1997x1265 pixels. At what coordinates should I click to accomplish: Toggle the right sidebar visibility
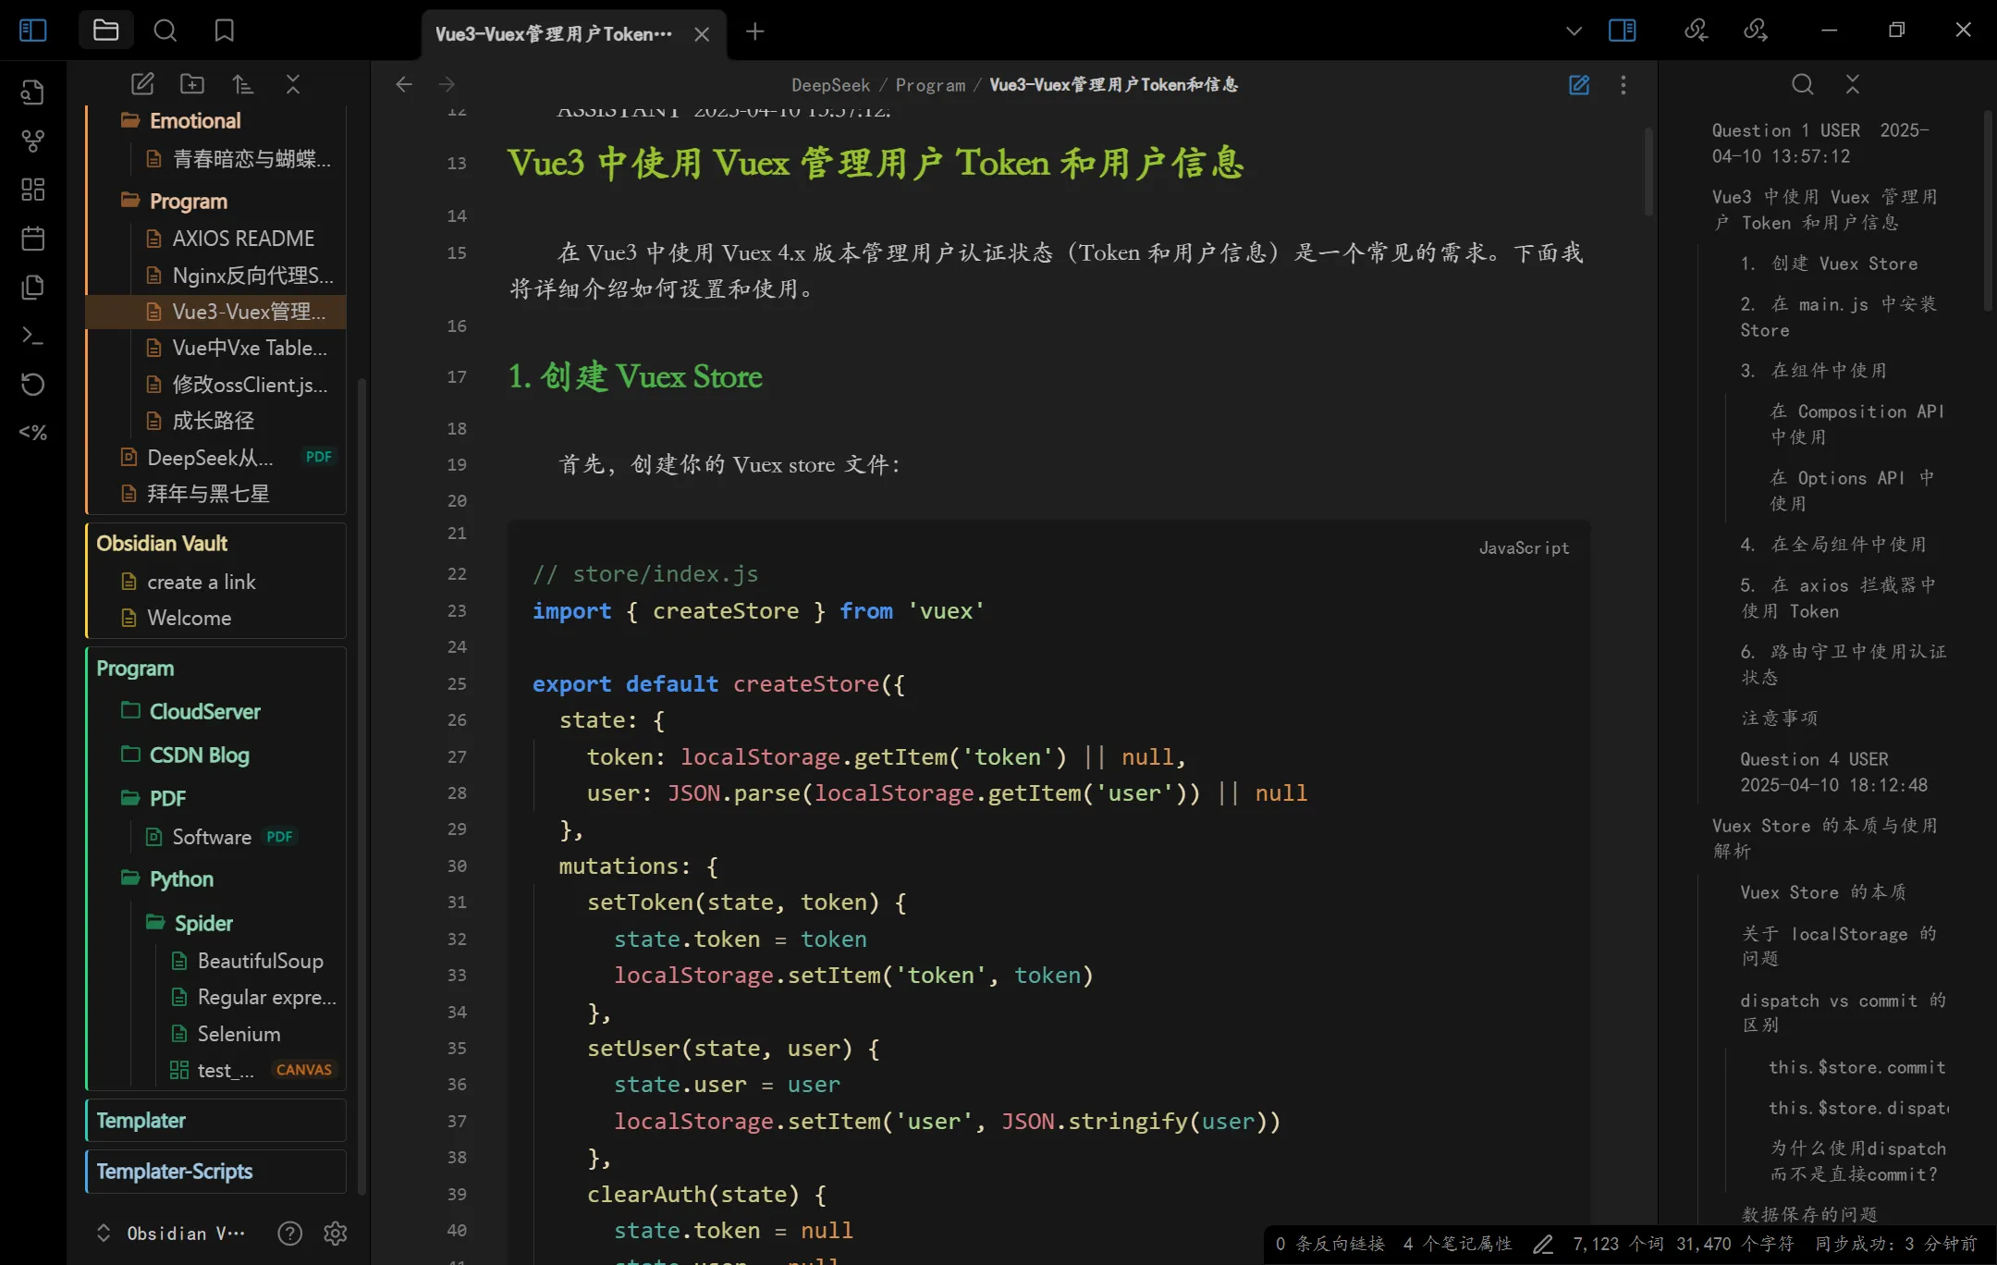click(x=1622, y=31)
